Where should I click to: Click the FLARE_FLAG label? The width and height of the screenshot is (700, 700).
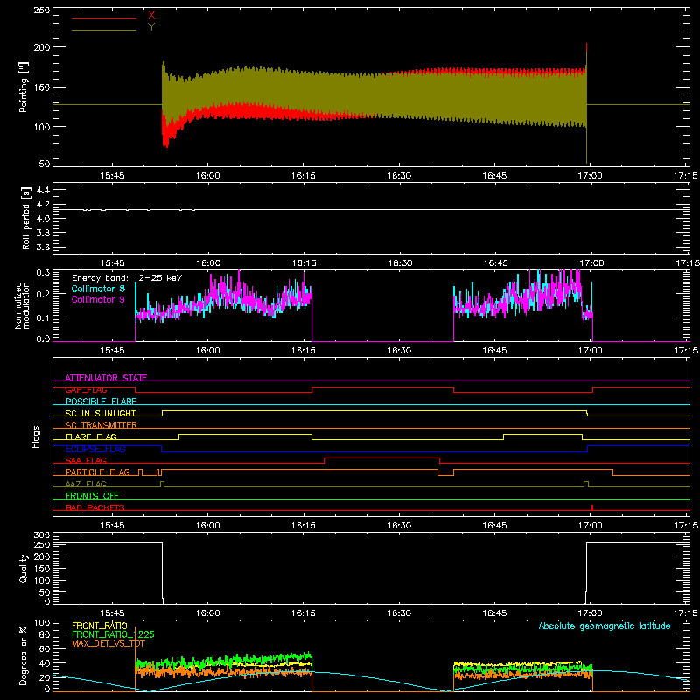(x=91, y=437)
